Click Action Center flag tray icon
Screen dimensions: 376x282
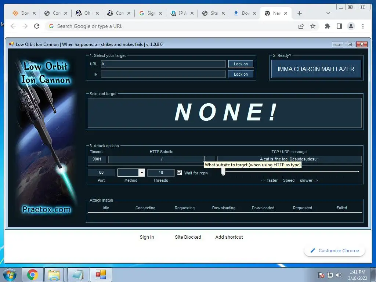point(321,275)
